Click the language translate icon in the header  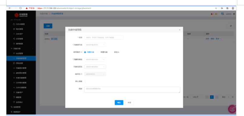coord(222,14)
